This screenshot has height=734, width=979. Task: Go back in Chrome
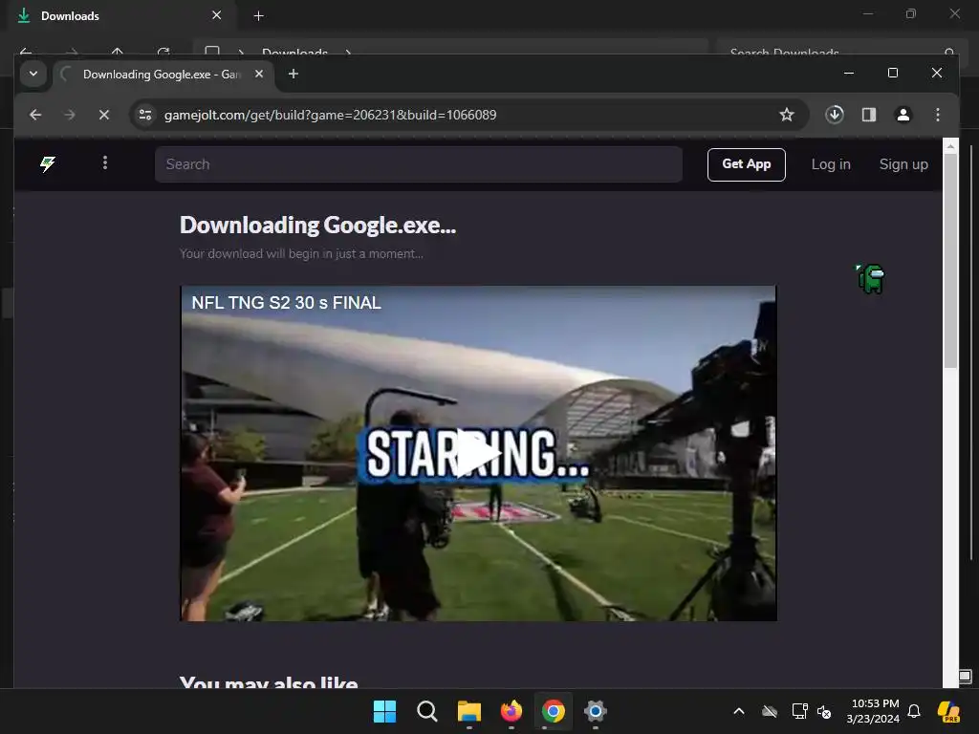[35, 115]
